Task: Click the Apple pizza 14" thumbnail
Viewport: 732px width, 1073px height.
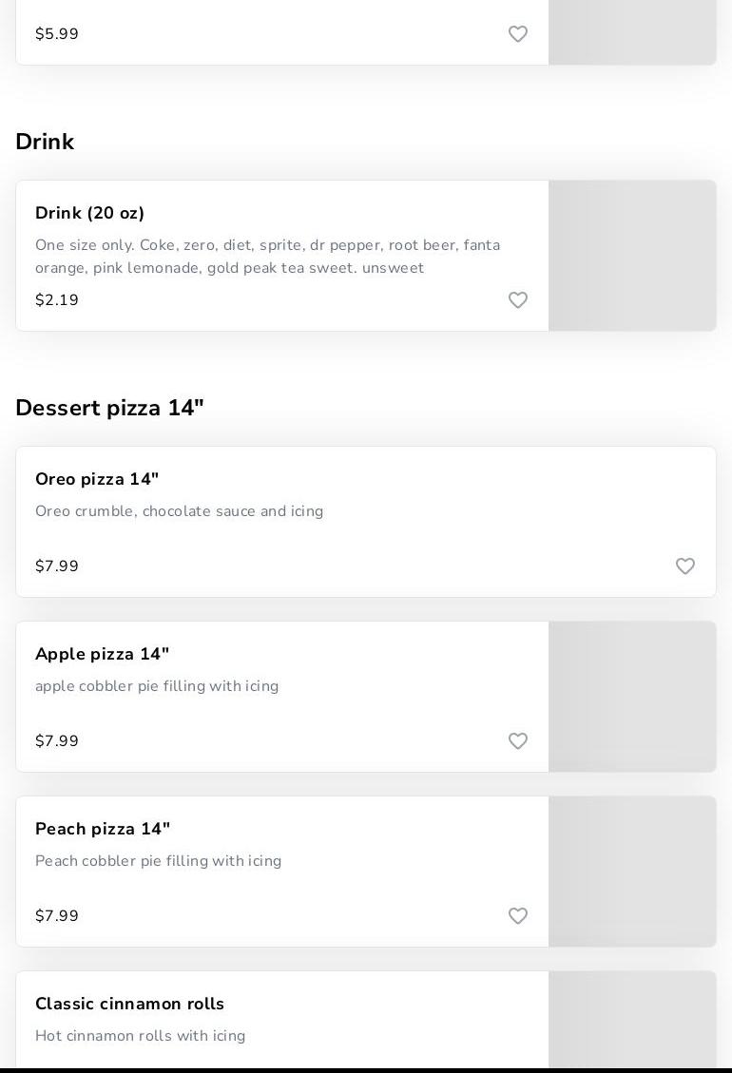Action: (x=632, y=697)
